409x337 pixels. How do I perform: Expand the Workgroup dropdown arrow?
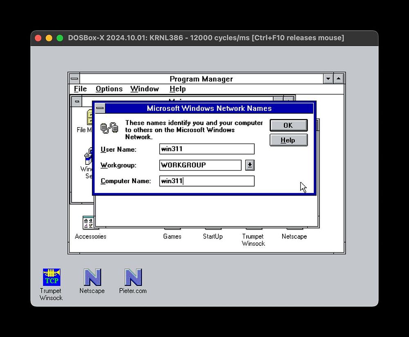[x=249, y=165]
